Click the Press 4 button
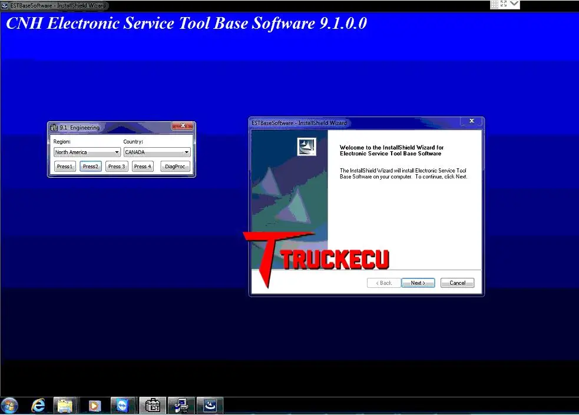The width and height of the screenshot is (579, 415). pyautogui.click(x=143, y=167)
